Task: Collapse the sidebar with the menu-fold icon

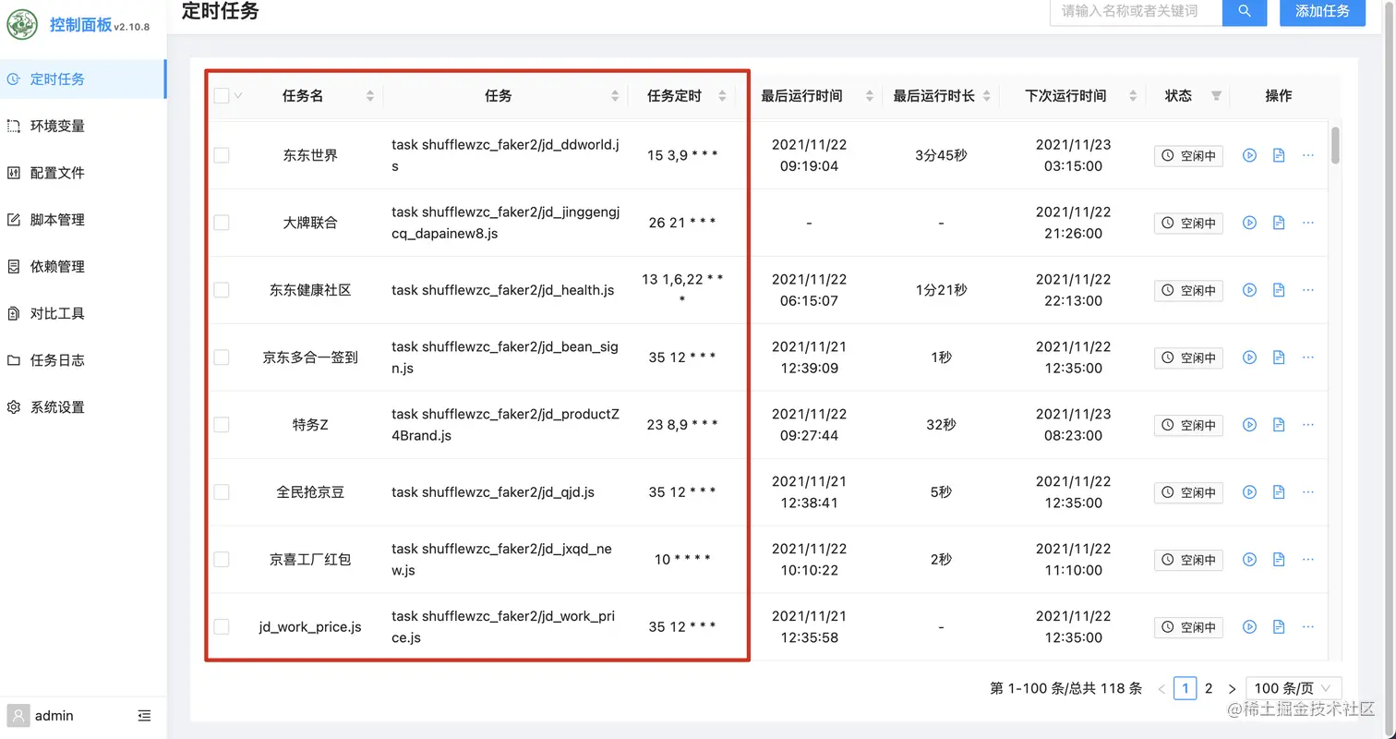Action: tap(144, 715)
